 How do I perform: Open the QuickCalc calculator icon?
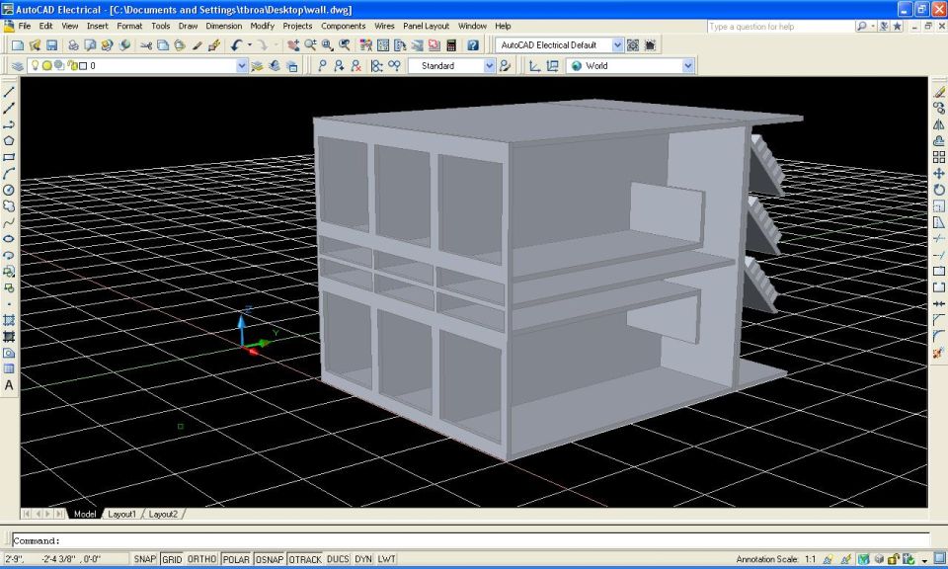coord(451,45)
